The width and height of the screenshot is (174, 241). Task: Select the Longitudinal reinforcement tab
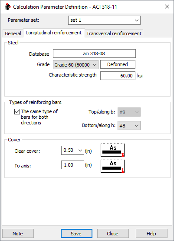point(54,33)
